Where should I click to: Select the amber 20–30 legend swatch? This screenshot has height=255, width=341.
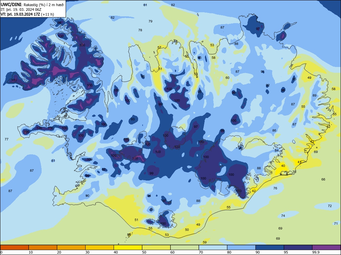tap(71, 248)
